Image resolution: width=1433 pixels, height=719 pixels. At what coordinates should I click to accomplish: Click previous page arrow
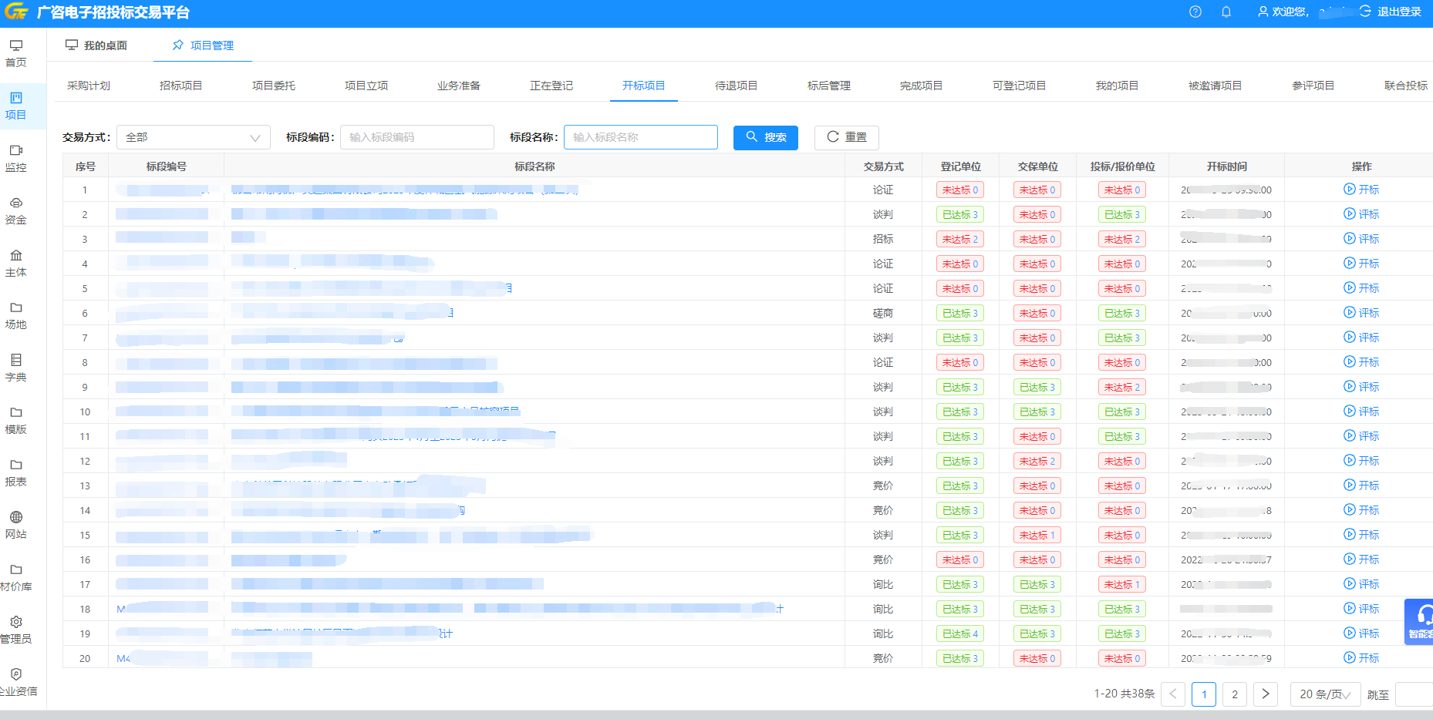click(1173, 694)
